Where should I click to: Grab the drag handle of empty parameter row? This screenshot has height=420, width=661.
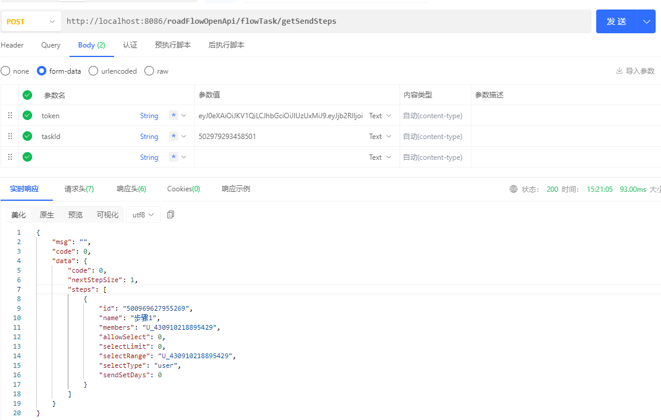[10, 157]
